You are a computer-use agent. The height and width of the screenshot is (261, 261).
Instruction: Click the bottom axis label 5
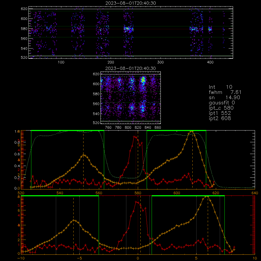click(197, 258)
